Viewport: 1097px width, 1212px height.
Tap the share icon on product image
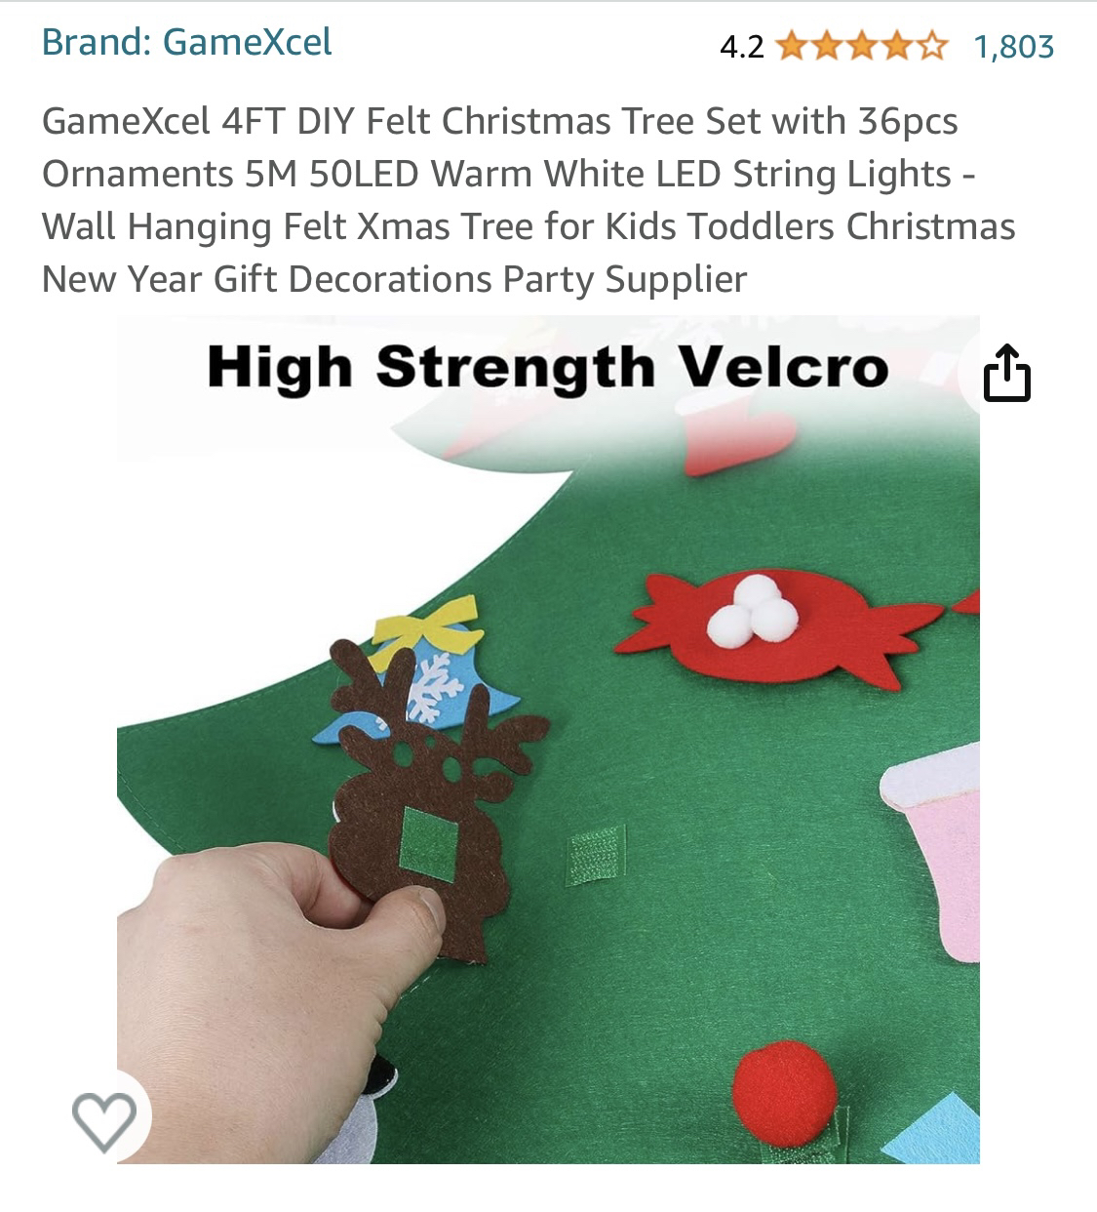click(x=1005, y=373)
